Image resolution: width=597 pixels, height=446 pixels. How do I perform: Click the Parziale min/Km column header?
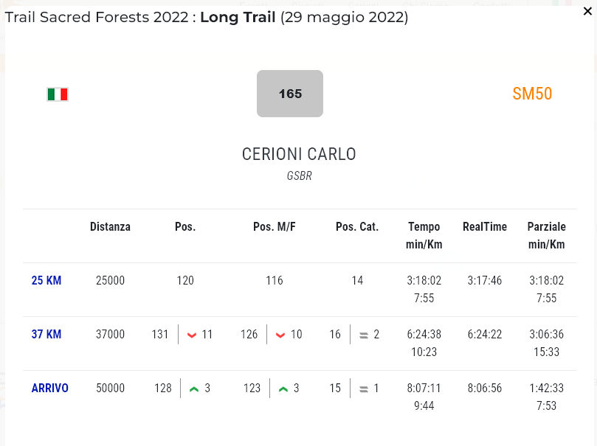[x=547, y=235]
